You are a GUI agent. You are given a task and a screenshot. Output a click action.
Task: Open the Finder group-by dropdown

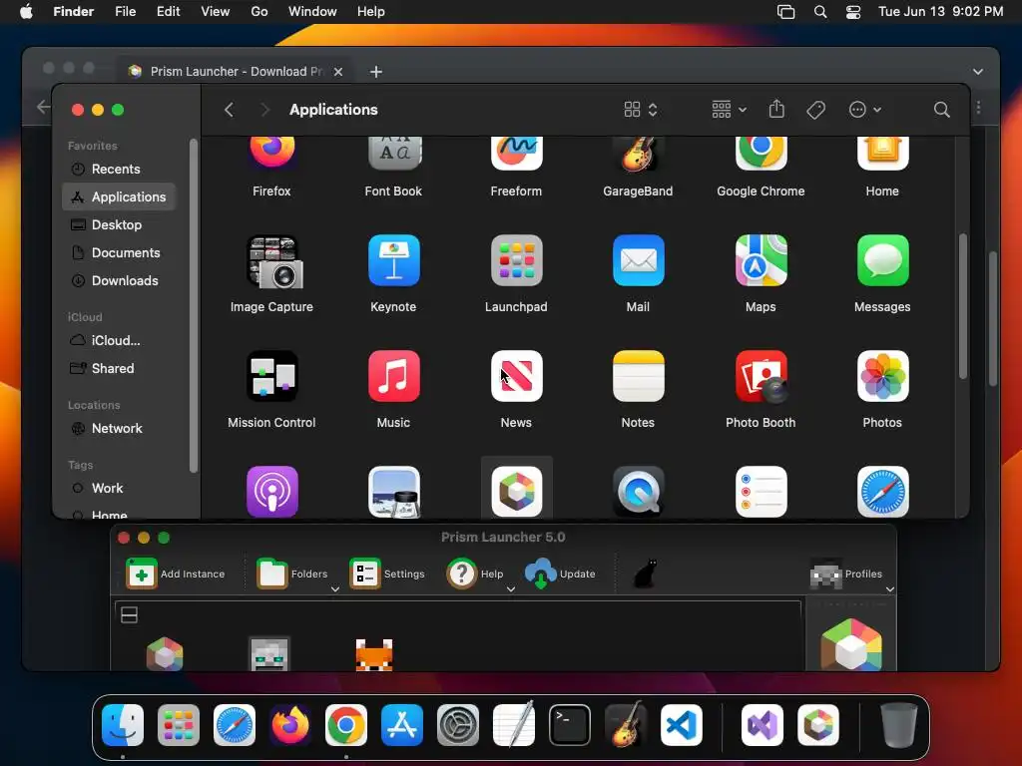[x=729, y=110]
